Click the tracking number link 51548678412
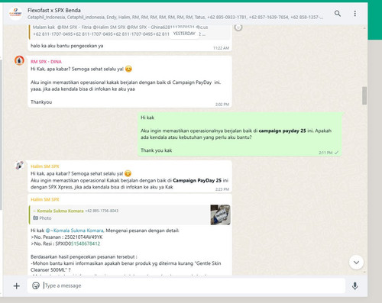Viewport: 382px width, 303px height. pyautogui.click(x=86, y=243)
